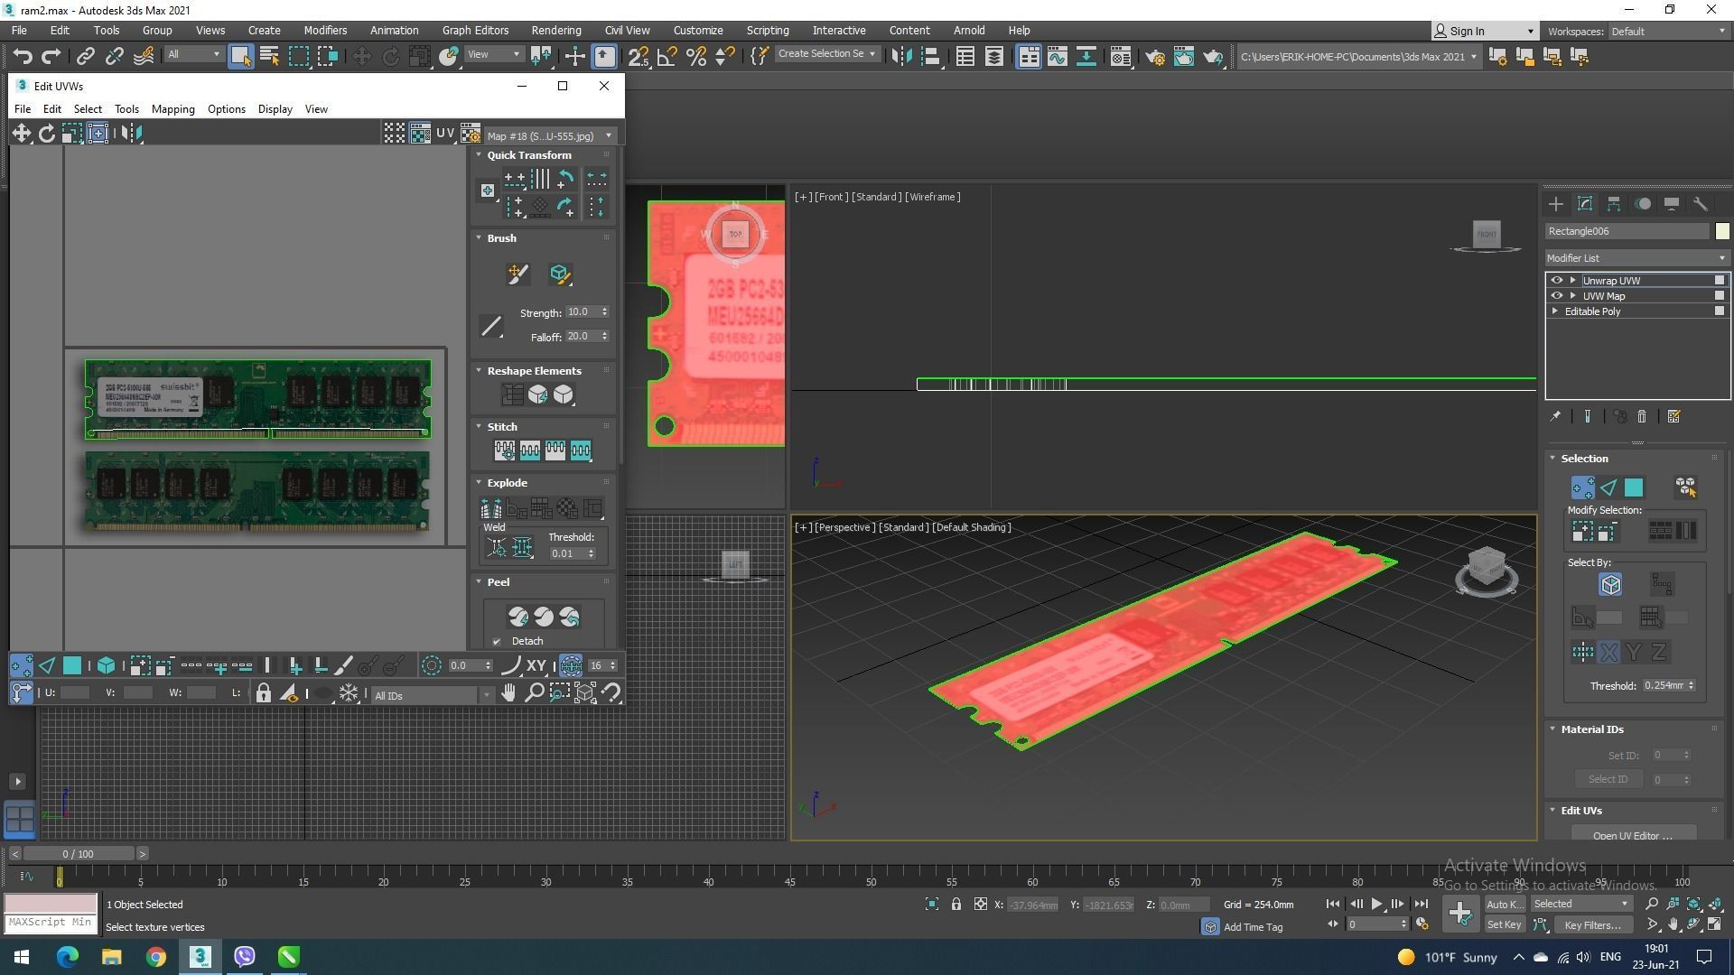Click the Rectangle006 object name field
Image resolution: width=1734 pixels, height=975 pixels.
[1627, 232]
